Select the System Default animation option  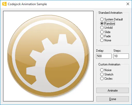[x=111, y=19]
